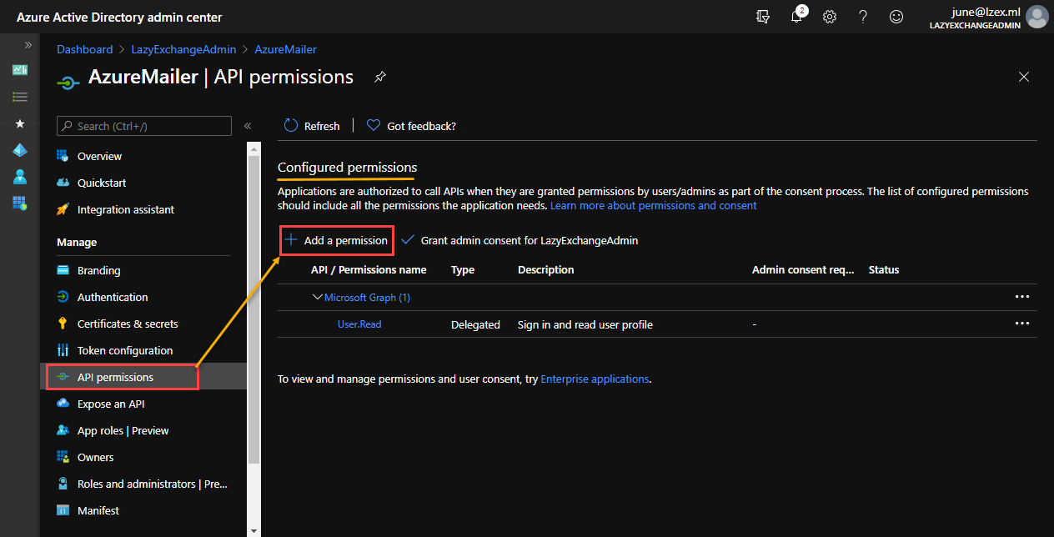Open the Favorites star in the left rail
This screenshot has width=1054, height=537.
pos(20,123)
